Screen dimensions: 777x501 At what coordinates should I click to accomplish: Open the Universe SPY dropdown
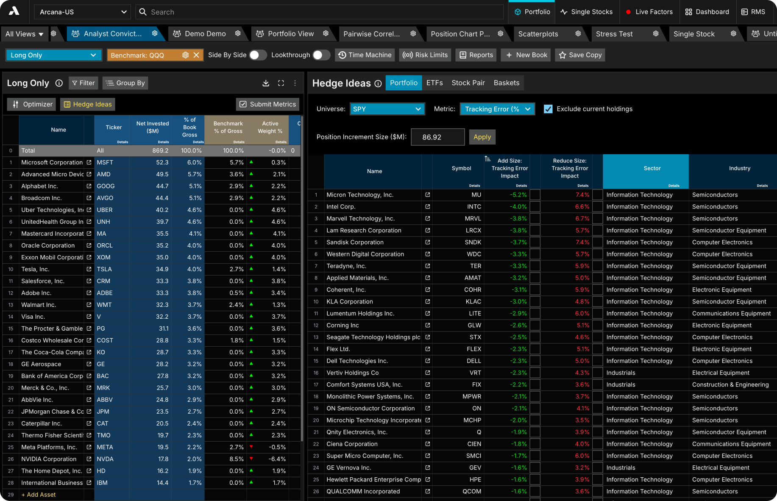[x=387, y=109]
